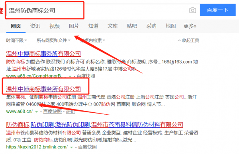Image resolution: width=239 pixels, height=154 pixels.
Task: Click the camera image search icon
Action: tap(192, 10)
